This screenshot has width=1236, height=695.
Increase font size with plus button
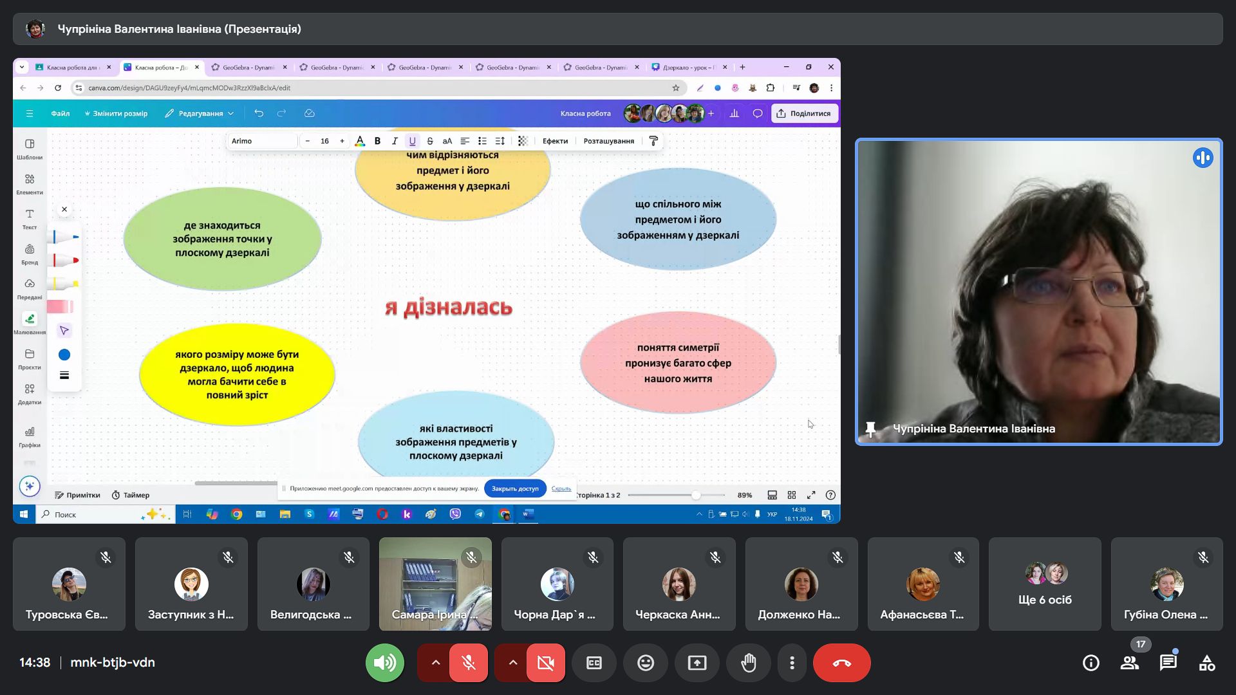tap(342, 141)
